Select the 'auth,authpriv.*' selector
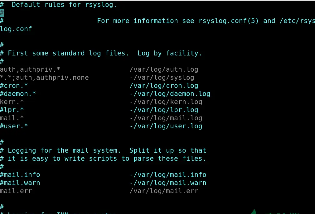 pyautogui.click(x=30, y=69)
